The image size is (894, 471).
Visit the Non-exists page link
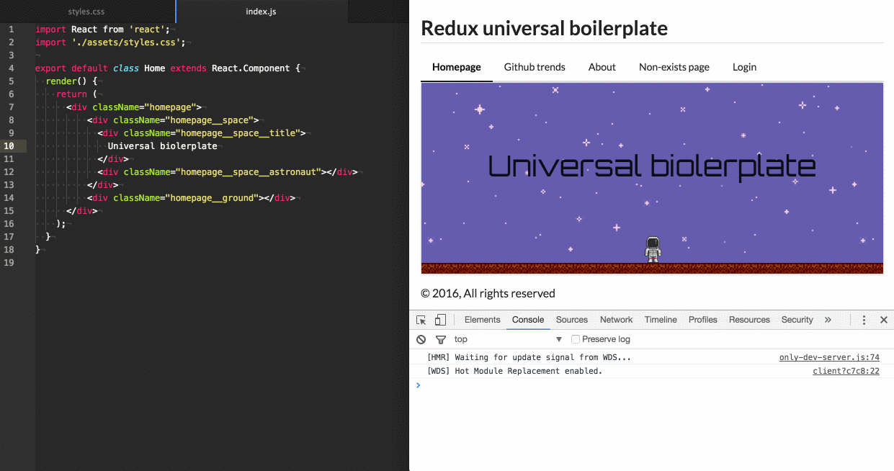click(674, 67)
